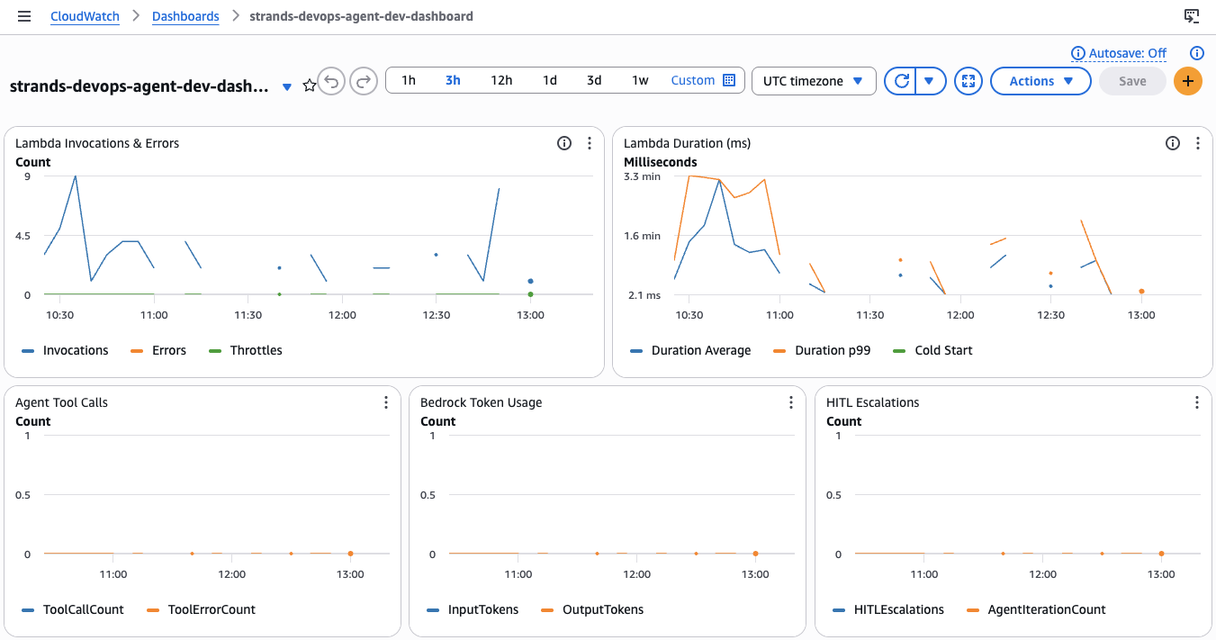This screenshot has width=1216, height=640.
Task: Click the Milliseconds axis label
Action: [661, 162]
